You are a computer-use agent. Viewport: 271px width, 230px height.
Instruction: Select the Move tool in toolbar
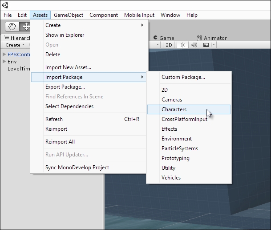click(25, 27)
